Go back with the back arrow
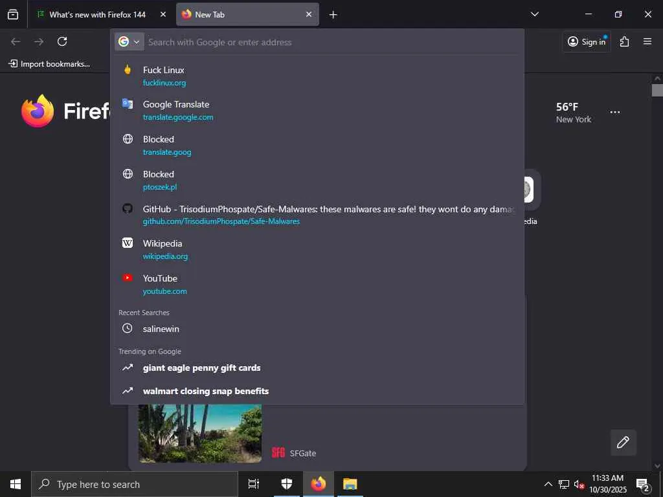The image size is (663, 497). [16, 41]
